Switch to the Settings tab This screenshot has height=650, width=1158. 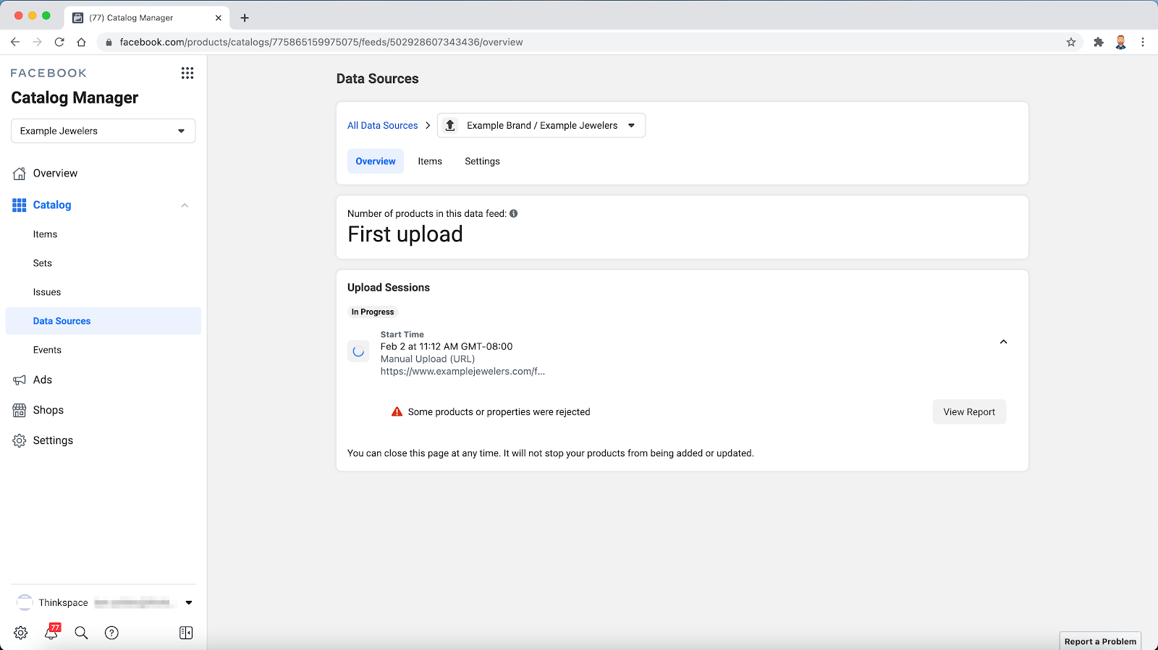coord(482,161)
